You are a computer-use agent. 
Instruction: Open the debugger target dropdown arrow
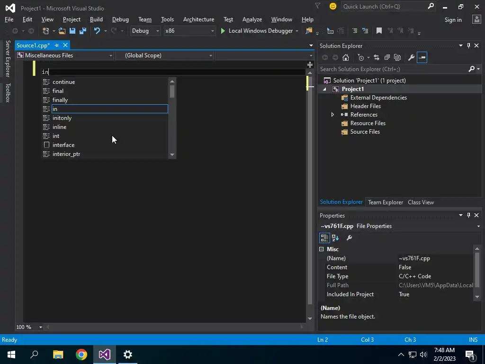click(x=297, y=31)
